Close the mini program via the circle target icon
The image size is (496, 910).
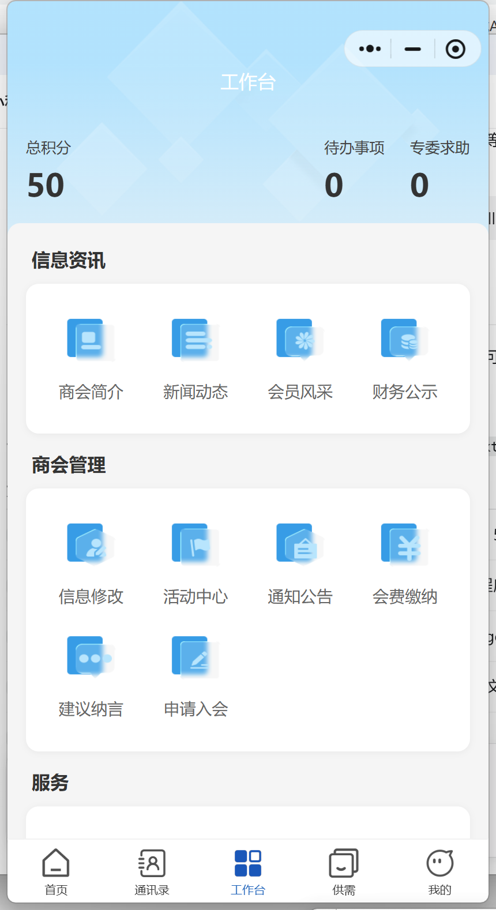click(456, 49)
